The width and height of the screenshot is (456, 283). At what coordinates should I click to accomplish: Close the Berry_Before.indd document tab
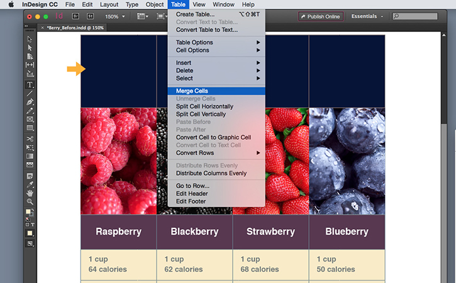(x=43, y=28)
